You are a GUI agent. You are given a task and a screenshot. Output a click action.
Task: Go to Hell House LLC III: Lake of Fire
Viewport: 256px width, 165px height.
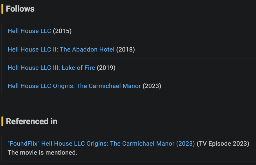(51, 68)
